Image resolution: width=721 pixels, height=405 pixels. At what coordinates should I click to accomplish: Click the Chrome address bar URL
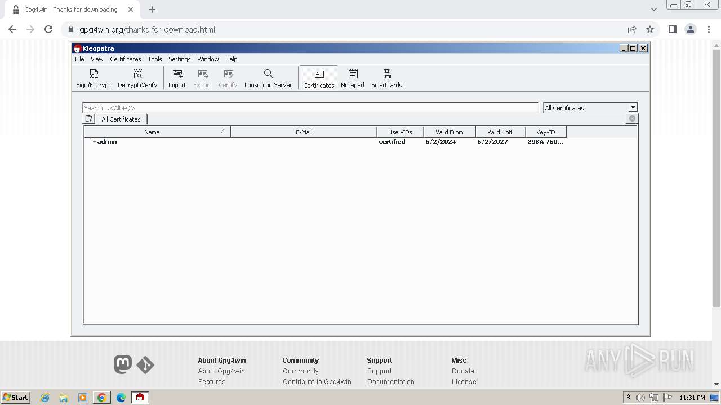click(147, 30)
